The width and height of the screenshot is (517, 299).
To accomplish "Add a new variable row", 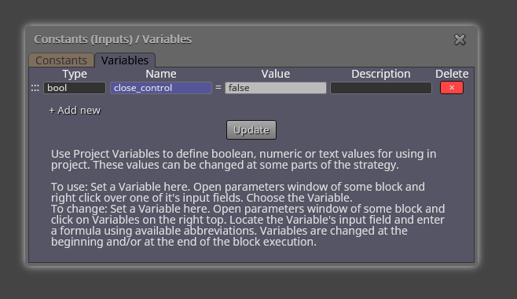I will coord(75,111).
